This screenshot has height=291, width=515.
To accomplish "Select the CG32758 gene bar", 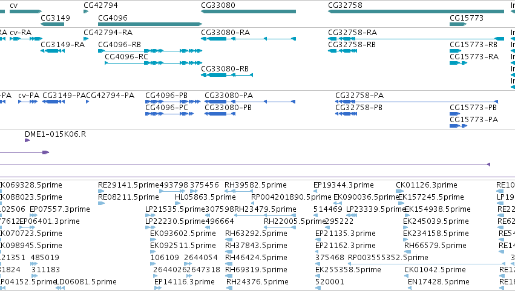I will click(416, 11).
